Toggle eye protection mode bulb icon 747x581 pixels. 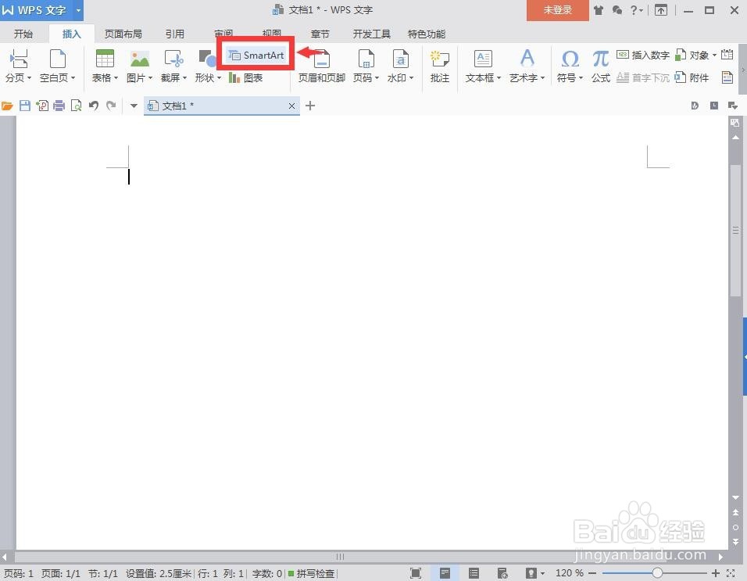click(531, 573)
